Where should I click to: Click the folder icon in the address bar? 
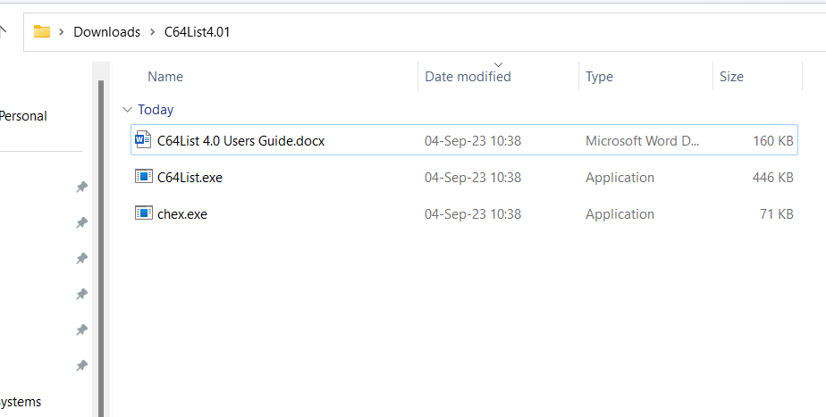click(x=42, y=31)
